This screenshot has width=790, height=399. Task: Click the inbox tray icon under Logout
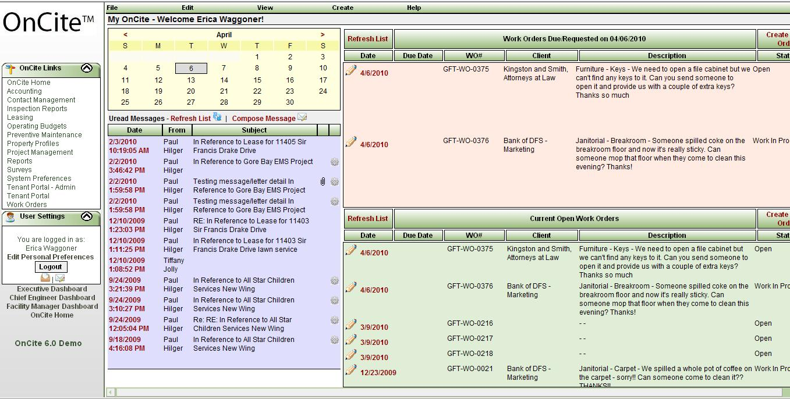(45, 279)
